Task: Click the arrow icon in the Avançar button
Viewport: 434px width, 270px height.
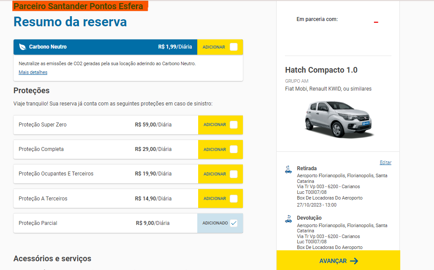Action: 354,261
